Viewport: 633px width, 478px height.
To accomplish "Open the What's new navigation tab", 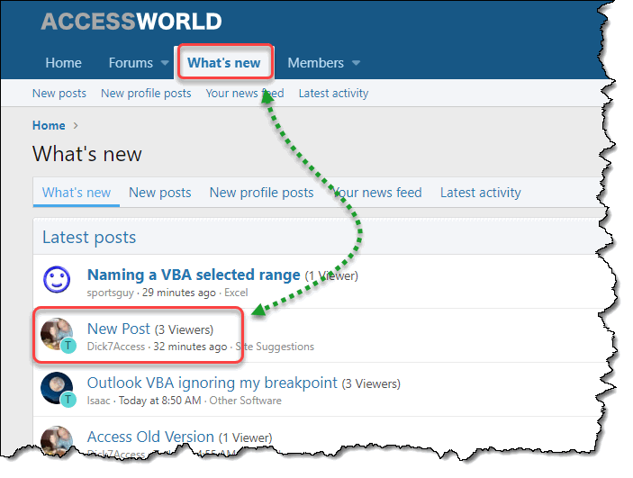I will [224, 63].
